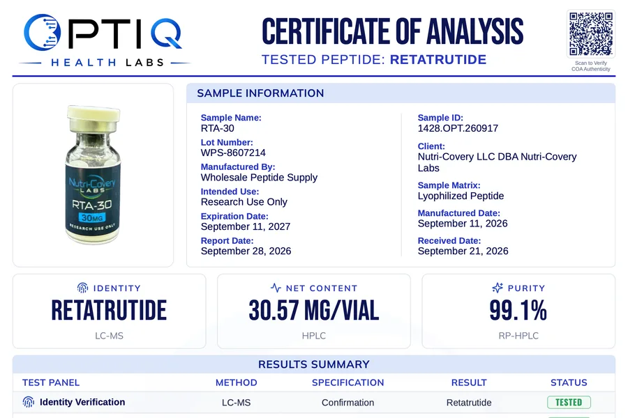This screenshot has height=418, width=628.
Task: Click the 'CERTIFICATE OF ANALYSIS' title
Action: 392,31
